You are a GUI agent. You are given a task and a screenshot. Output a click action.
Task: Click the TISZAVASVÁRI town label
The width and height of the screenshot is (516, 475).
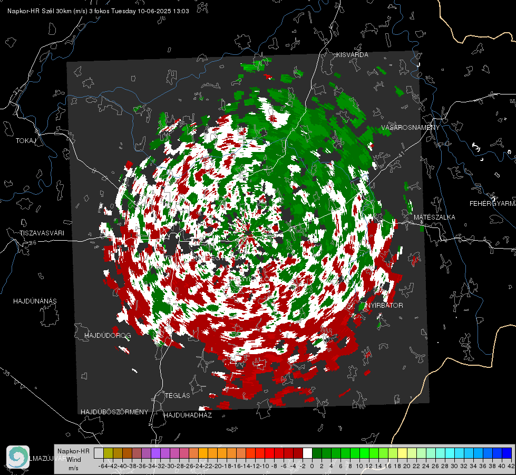[42, 233]
